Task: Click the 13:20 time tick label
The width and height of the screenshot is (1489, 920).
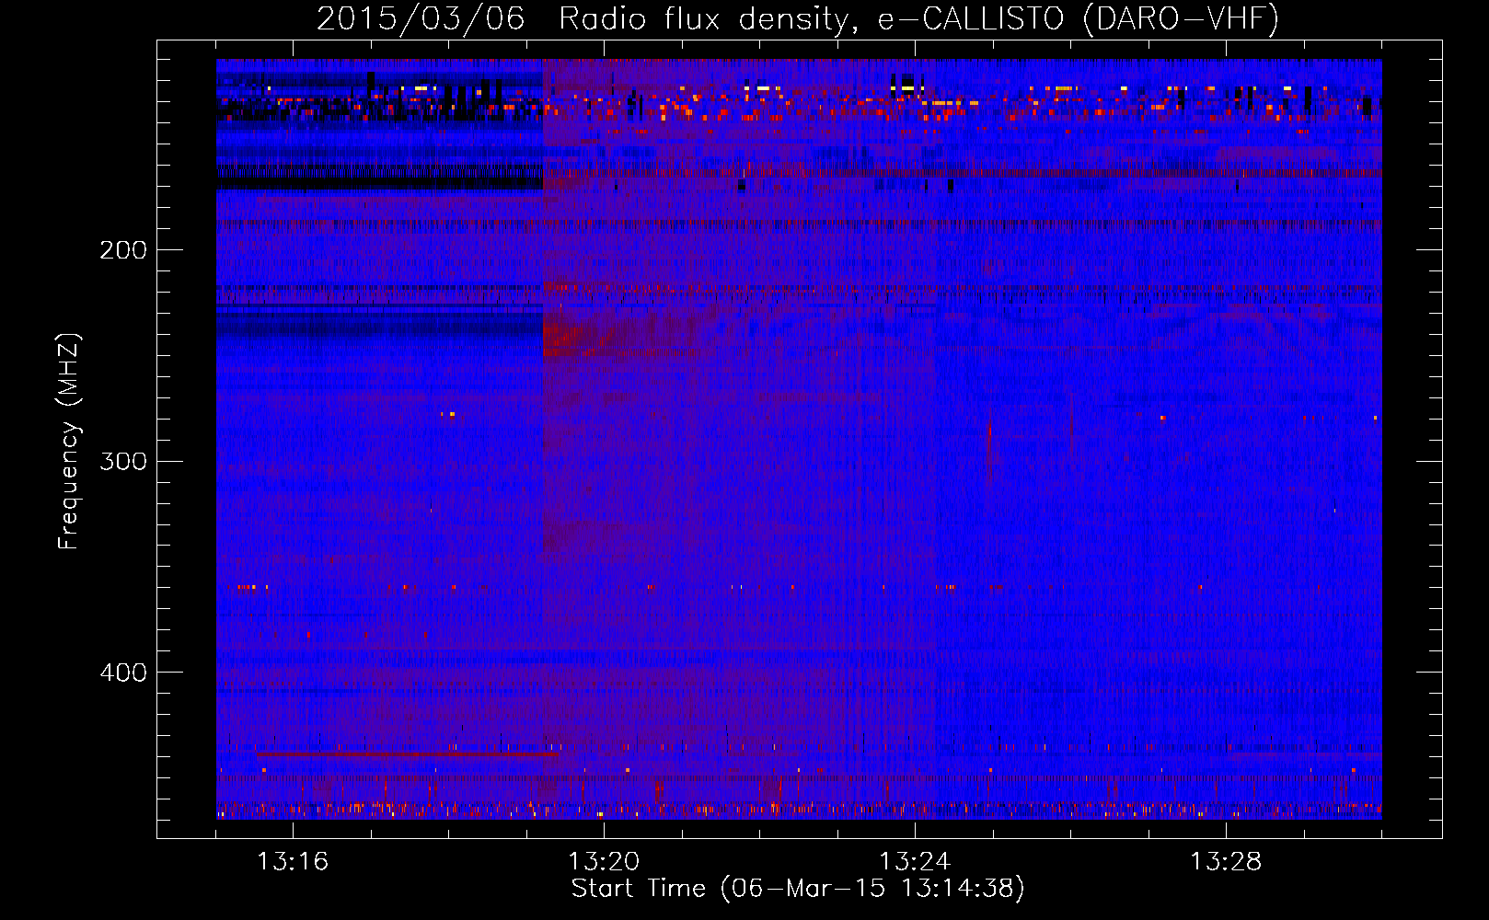Action: tap(604, 862)
